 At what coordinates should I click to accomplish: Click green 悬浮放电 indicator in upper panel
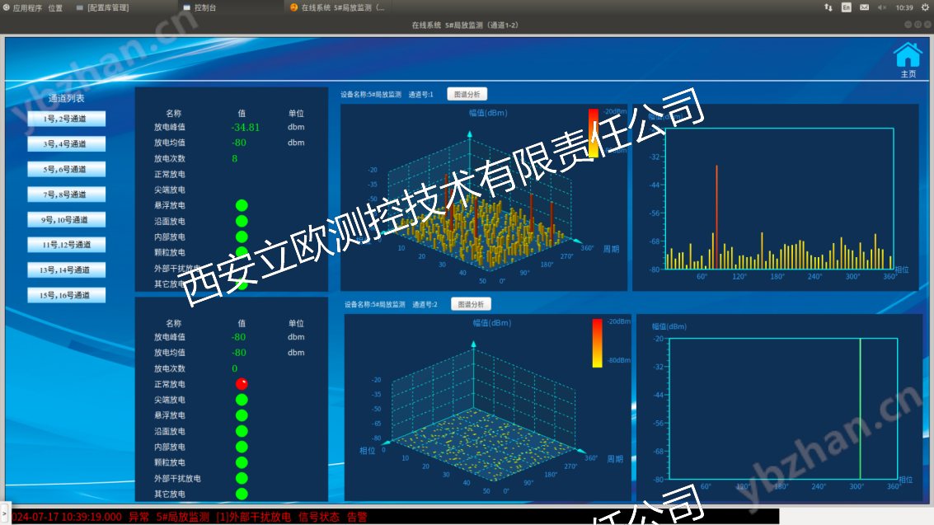(x=242, y=205)
